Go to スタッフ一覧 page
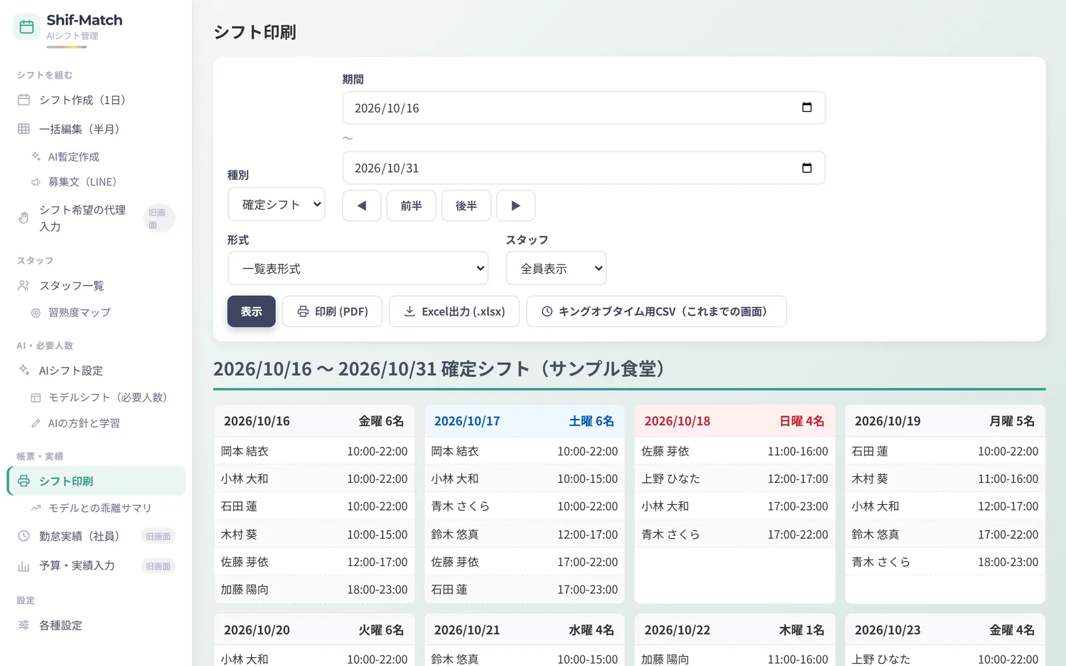Viewport: 1066px width, 666px height. [96, 286]
